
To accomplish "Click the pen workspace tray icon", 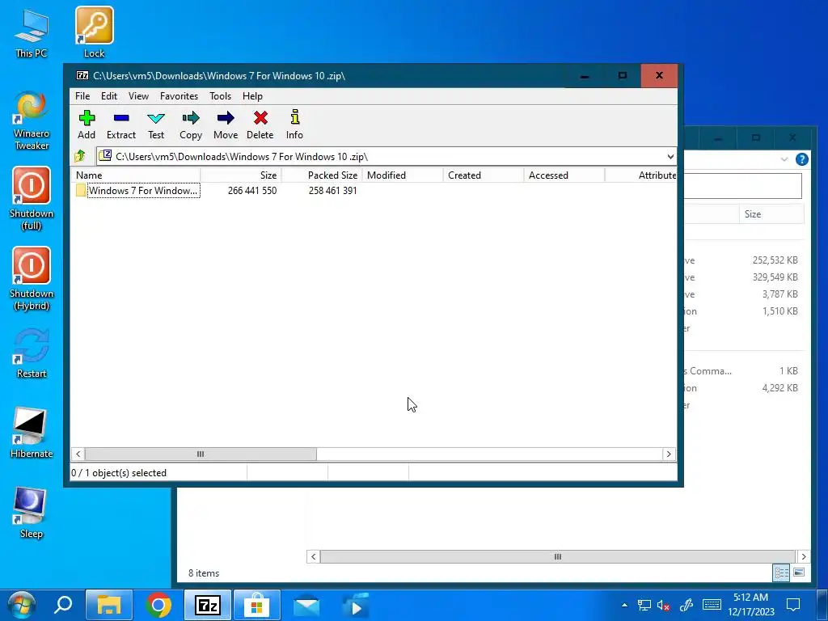I will tap(686, 605).
